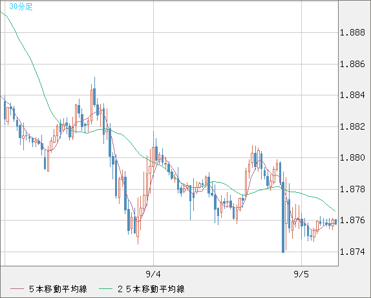Click the 1.874 price axis label
Viewport: 371px width, 298px height.
click(x=352, y=252)
